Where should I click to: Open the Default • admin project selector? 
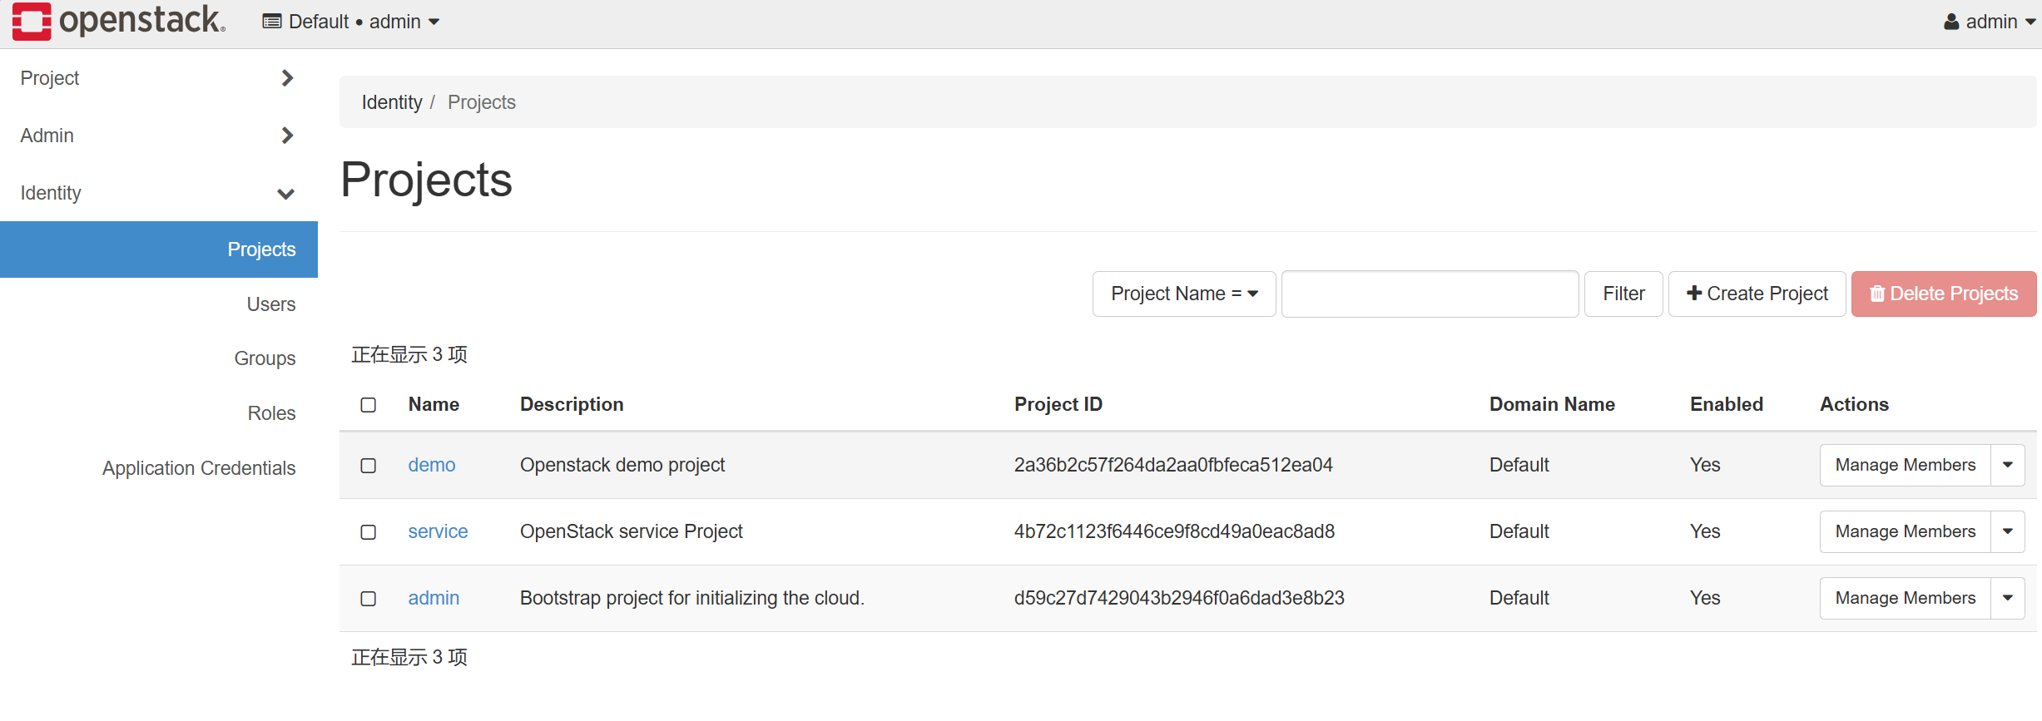(350, 22)
